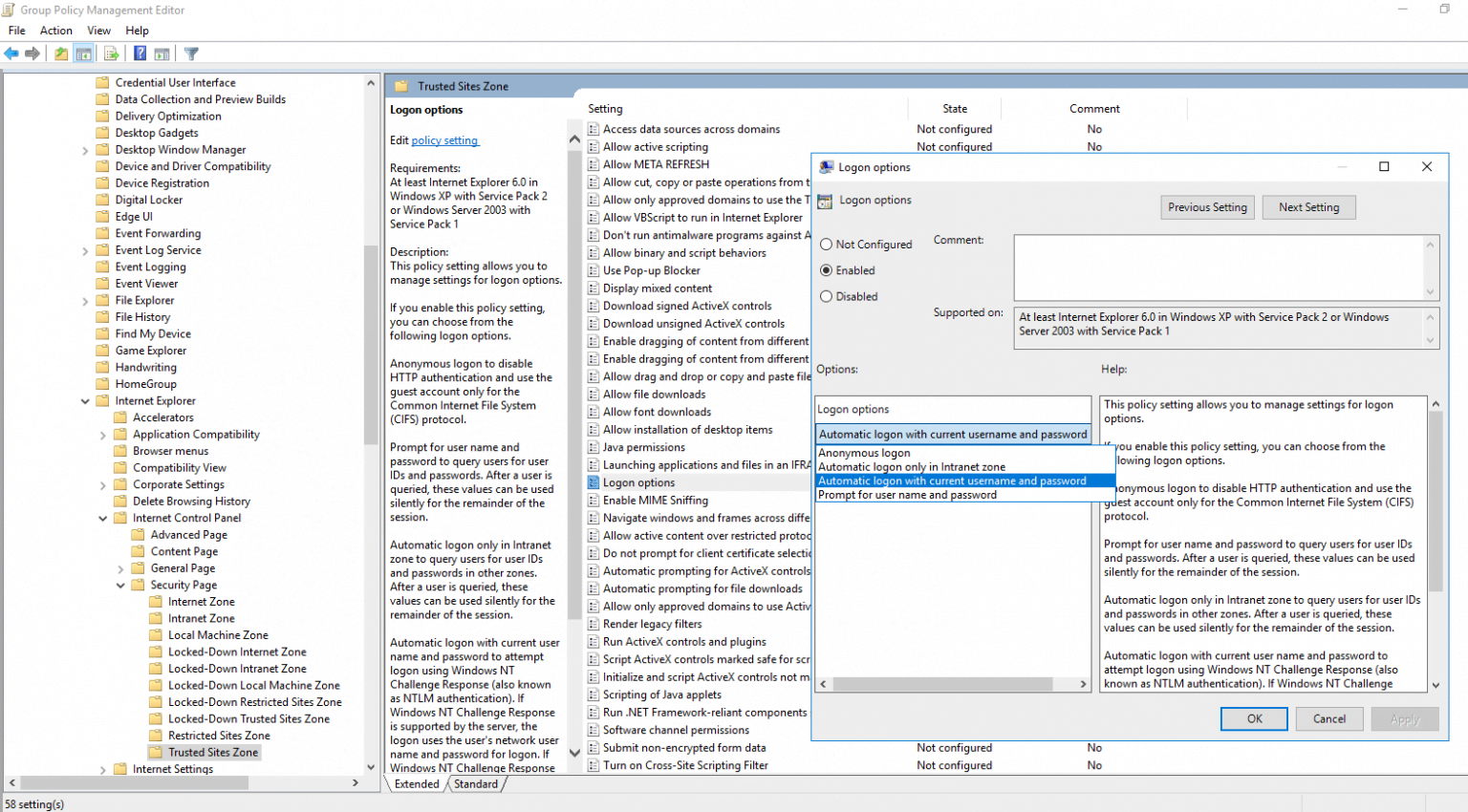Click the Logon options list row icon
Image resolution: width=1468 pixels, height=812 pixels.
594,482
